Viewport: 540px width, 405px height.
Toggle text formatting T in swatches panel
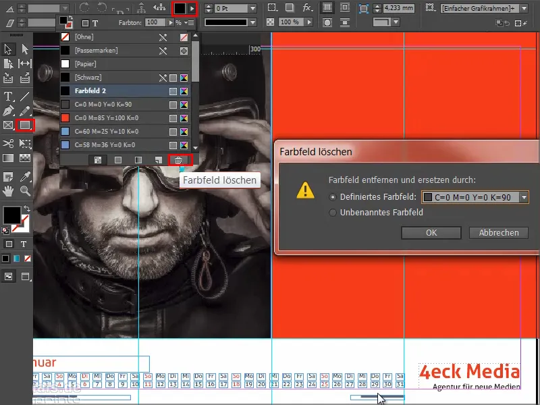coord(95,23)
